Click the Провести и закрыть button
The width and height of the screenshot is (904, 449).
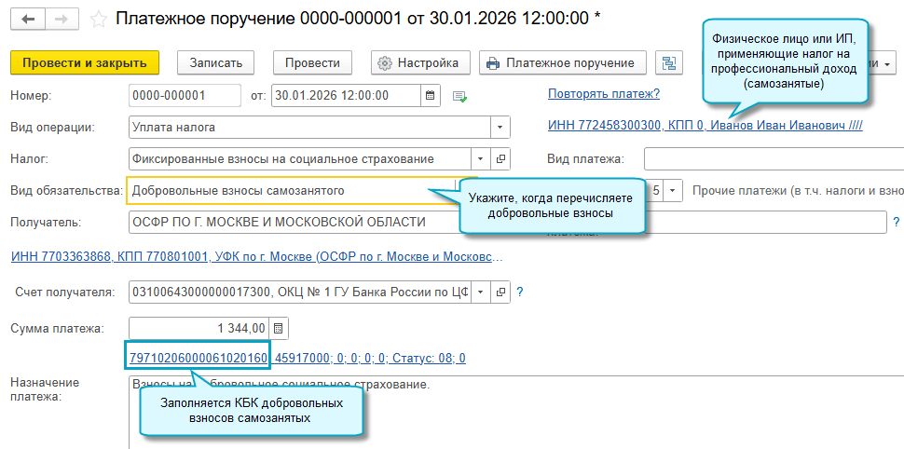[x=85, y=63]
